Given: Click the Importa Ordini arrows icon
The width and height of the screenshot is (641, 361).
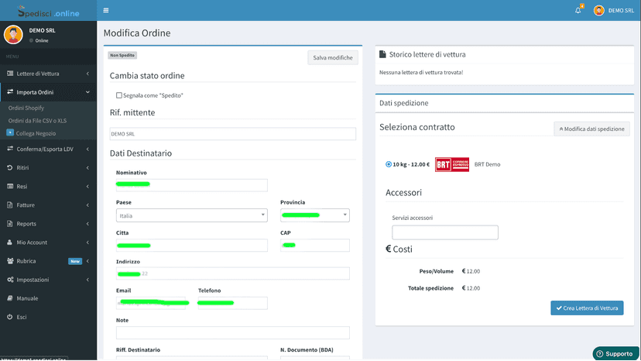Looking at the screenshot, I should pyautogui.click(x=10, y=92).
